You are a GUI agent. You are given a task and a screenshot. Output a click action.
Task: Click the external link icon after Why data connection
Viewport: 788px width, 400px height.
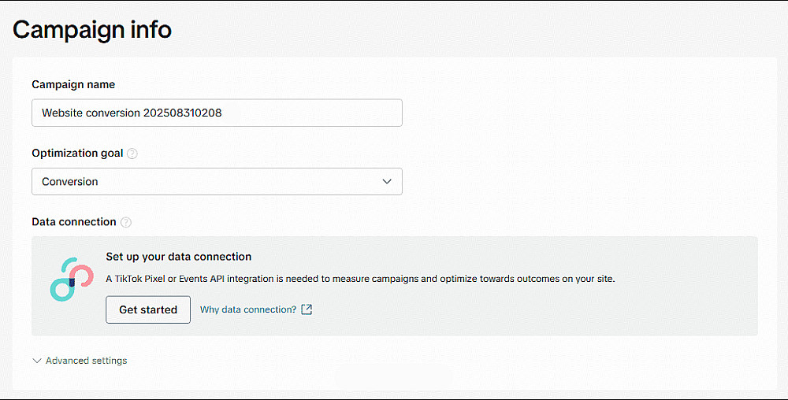(307, 309)
